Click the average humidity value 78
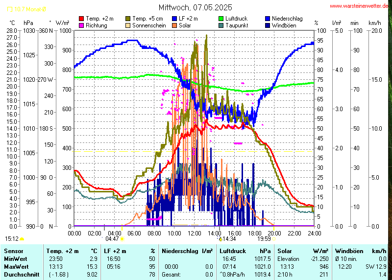 click(x=152, y=275)
